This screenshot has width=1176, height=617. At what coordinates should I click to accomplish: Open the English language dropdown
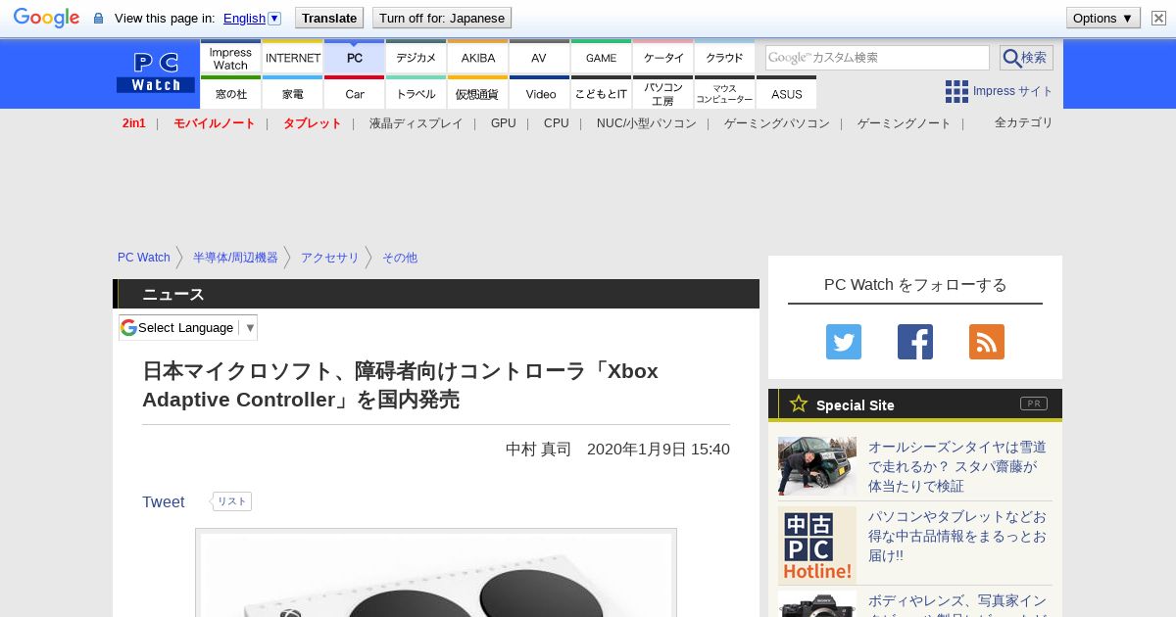(x=252, y=18)
